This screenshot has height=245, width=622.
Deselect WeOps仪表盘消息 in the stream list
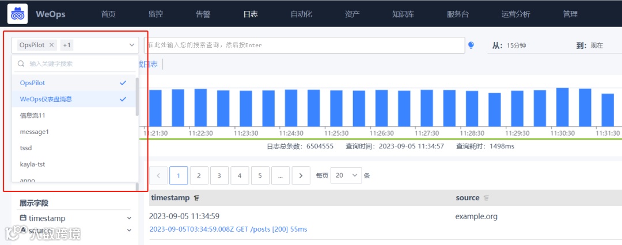pyautogui.click(x=75, y=99)
